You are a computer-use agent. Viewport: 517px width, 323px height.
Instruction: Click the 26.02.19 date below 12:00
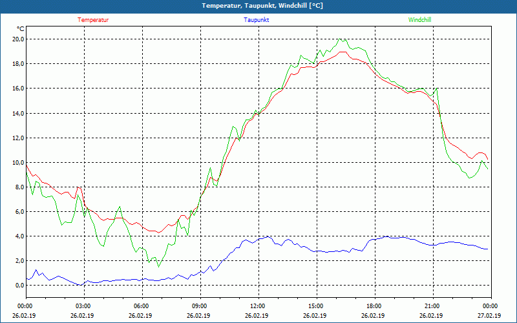pos(257,315)
